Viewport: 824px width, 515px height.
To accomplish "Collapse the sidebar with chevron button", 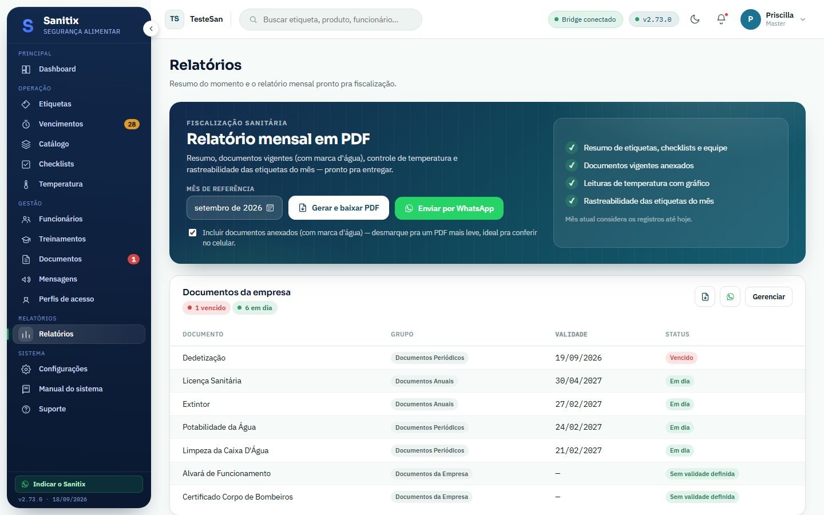I will [x=150, y=29].
